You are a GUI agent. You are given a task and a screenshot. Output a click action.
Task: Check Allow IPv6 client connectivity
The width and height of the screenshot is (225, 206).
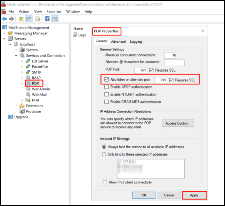coord(105,182)
